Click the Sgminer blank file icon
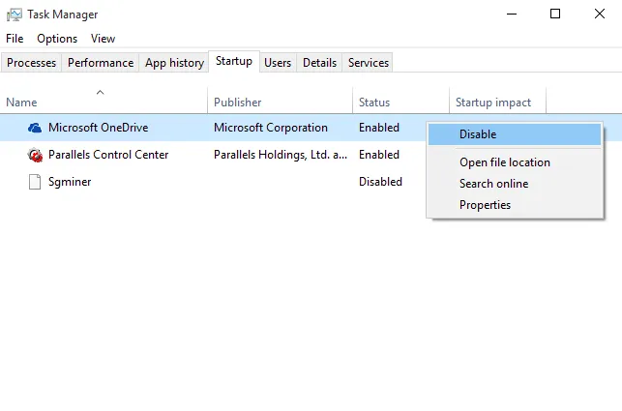This screenshot has width=622, height=411. [x=35, y=182]
